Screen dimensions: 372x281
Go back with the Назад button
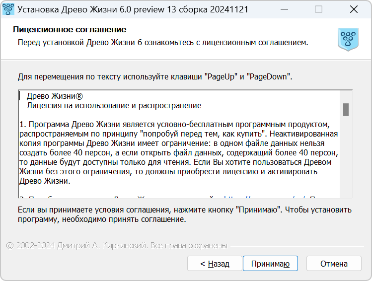click(215, 264)
